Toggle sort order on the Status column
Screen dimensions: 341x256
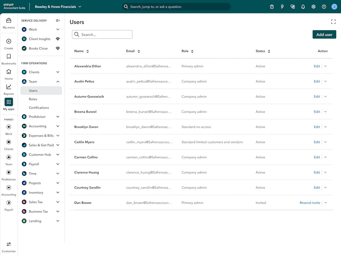tap(269, 51)
